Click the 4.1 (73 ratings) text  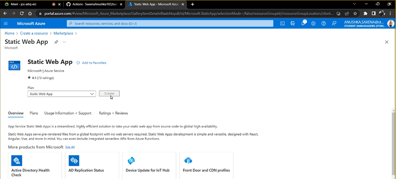click(x=43, y=78)
